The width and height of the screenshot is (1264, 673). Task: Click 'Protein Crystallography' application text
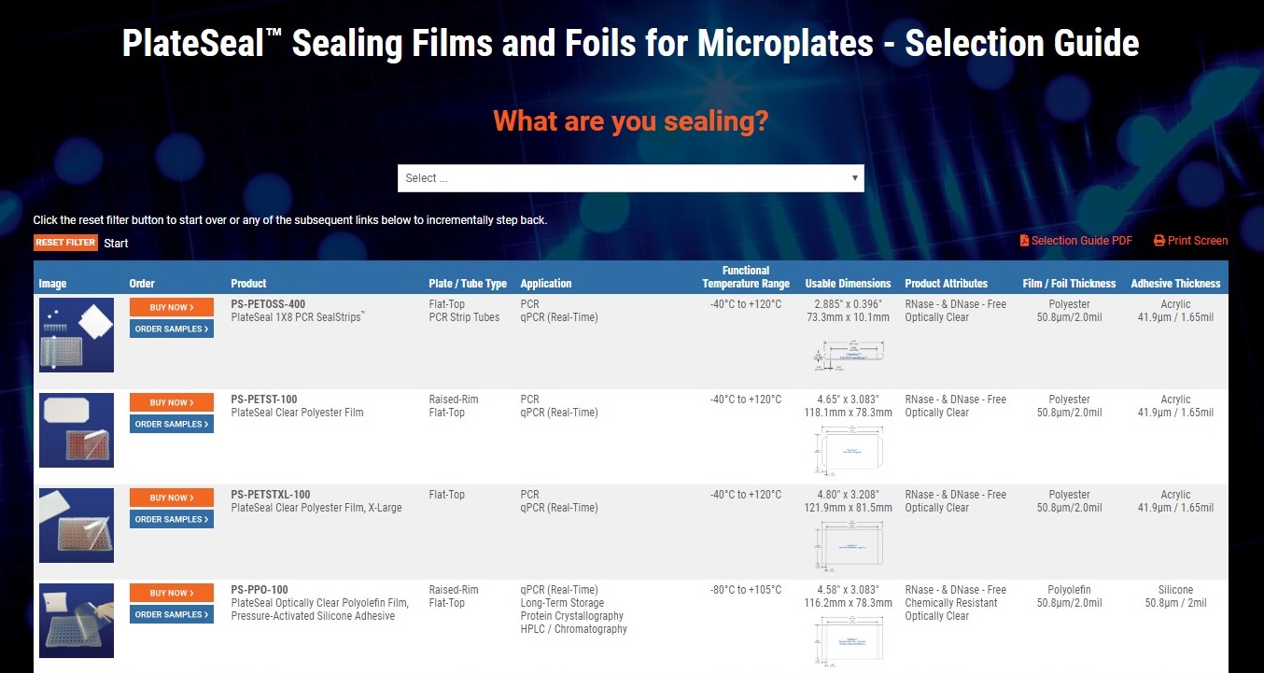tap(572, 616)
